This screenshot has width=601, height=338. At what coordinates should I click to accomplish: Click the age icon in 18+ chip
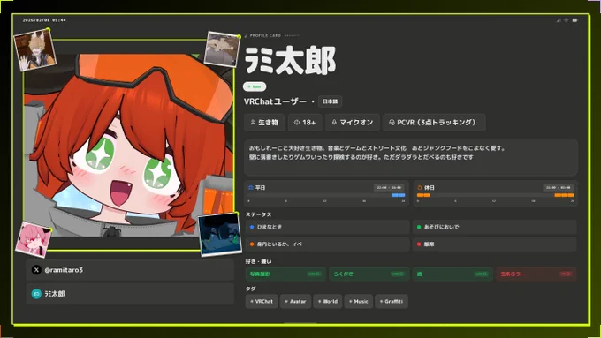pyautogui.click(x=296, y=123)
